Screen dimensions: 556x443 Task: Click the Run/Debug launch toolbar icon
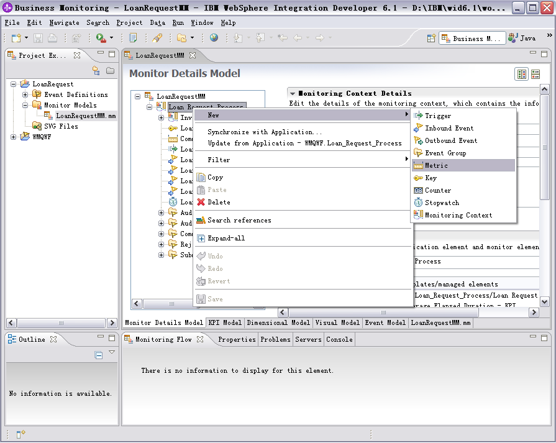tap(101, 38)
